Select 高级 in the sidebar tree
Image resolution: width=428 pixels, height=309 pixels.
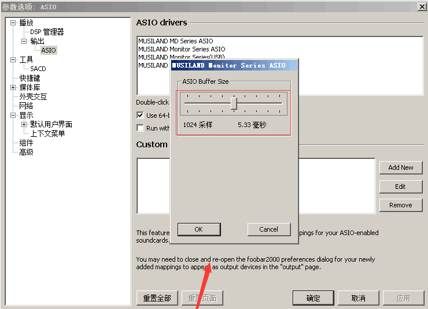(26, 152)
